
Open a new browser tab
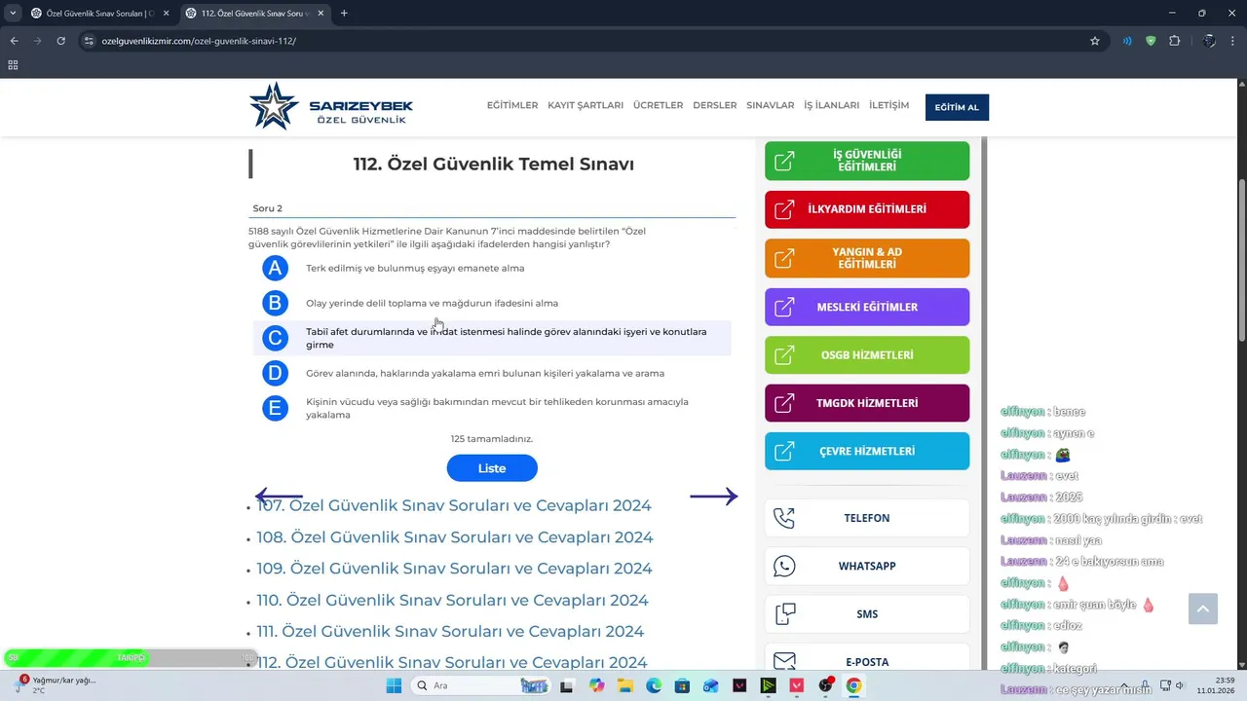344,14
